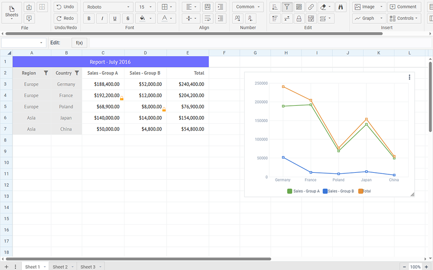This screenshot has height=270, width=433.
Task: Open the vertical align dropdown
Action: coord(191,18)
